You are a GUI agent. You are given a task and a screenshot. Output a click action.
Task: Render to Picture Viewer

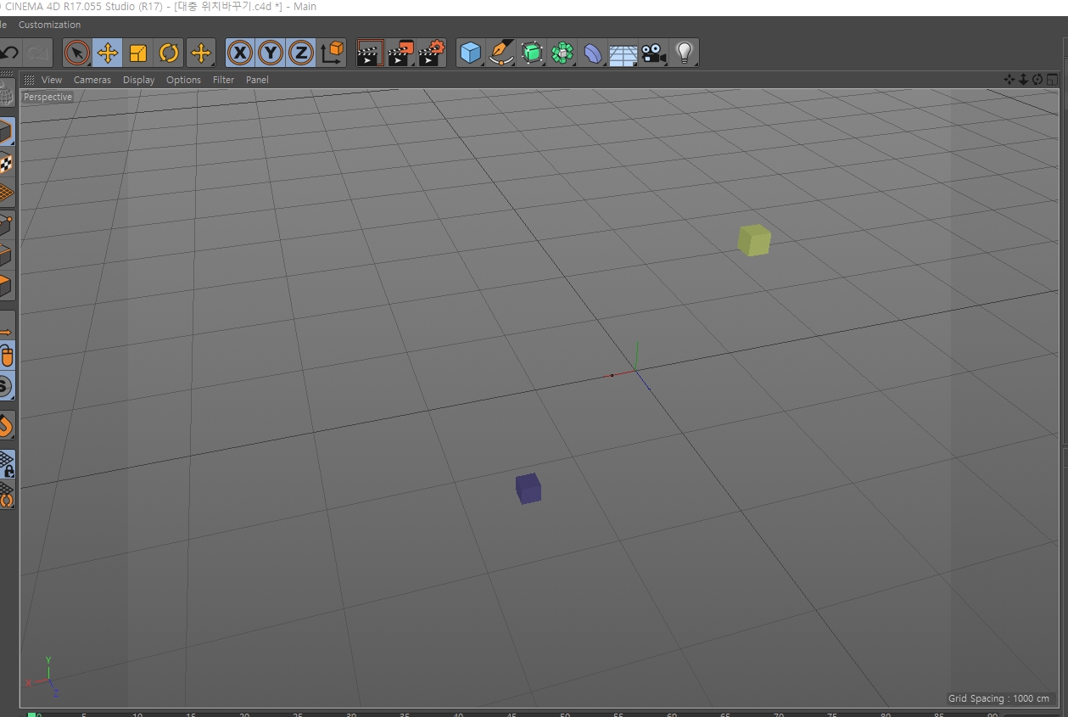click(x=400, y=53)
